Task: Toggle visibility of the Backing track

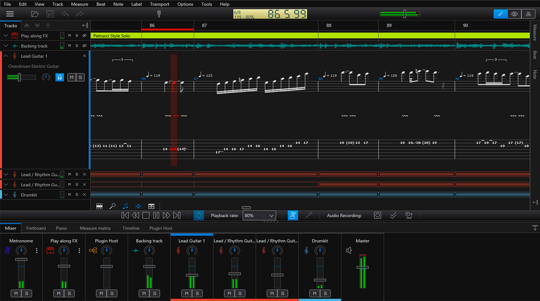Action: (84, 46)
